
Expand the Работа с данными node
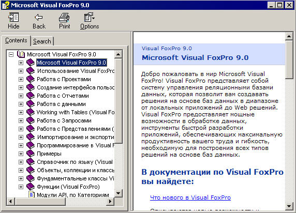(21, 104)
